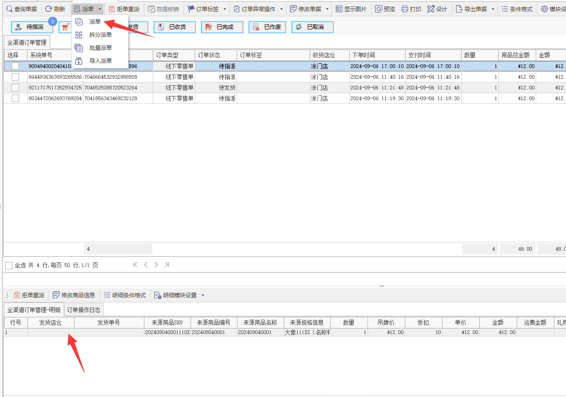Click the 派单 toolbar button
This screenshot has width=566, height=397.
84,9
